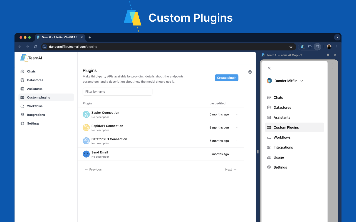Open options menu for Send Email row
The width and height of the screenshot is (356, 222).
coord(237,154)
